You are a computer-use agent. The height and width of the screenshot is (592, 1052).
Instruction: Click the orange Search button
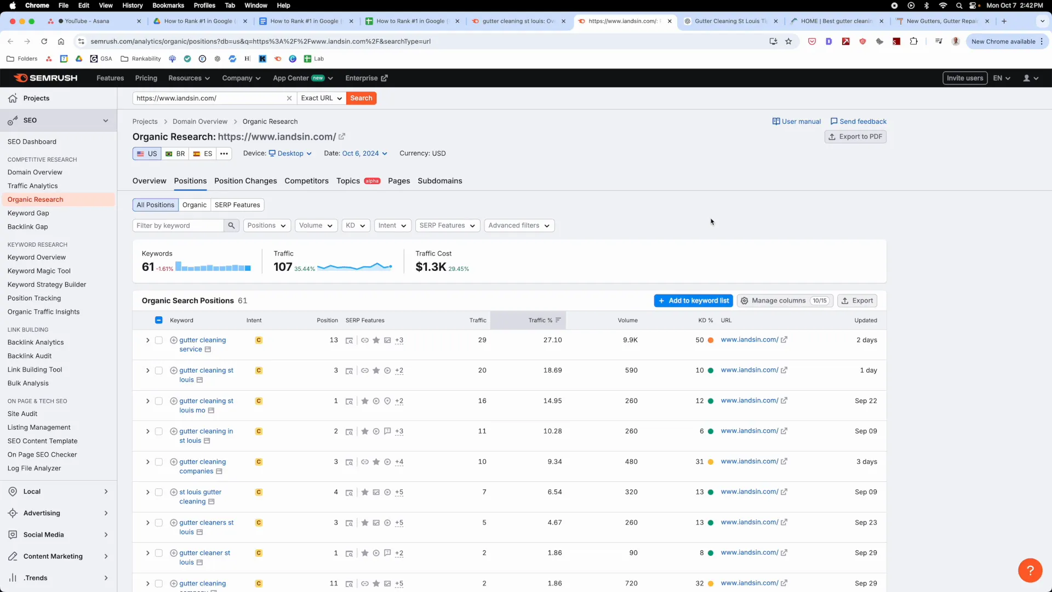point(361,98)
